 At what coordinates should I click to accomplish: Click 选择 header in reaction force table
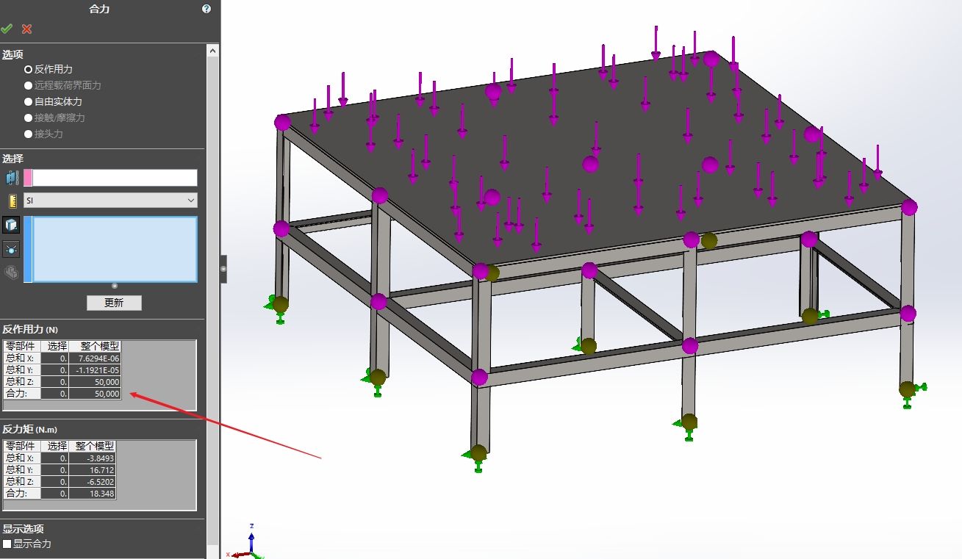pyautogui.click(x=55, y=346)
